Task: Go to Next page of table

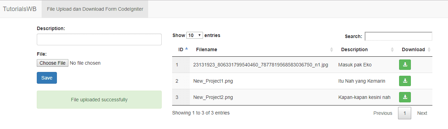Action: click(422, 113)
